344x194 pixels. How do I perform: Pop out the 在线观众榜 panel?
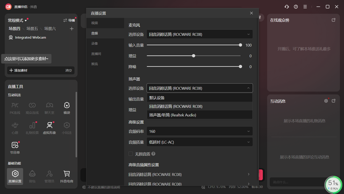pos(334,20)
